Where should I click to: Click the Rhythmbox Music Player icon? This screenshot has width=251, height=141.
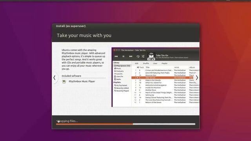(x=64, y=81)
